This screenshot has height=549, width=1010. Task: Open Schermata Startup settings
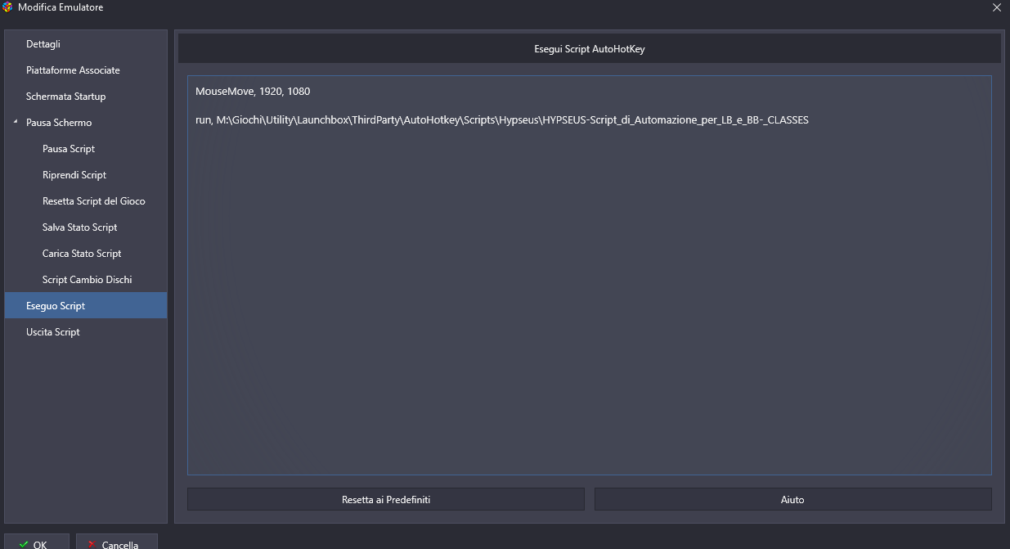pyautogui.click(x=85, y=97)
